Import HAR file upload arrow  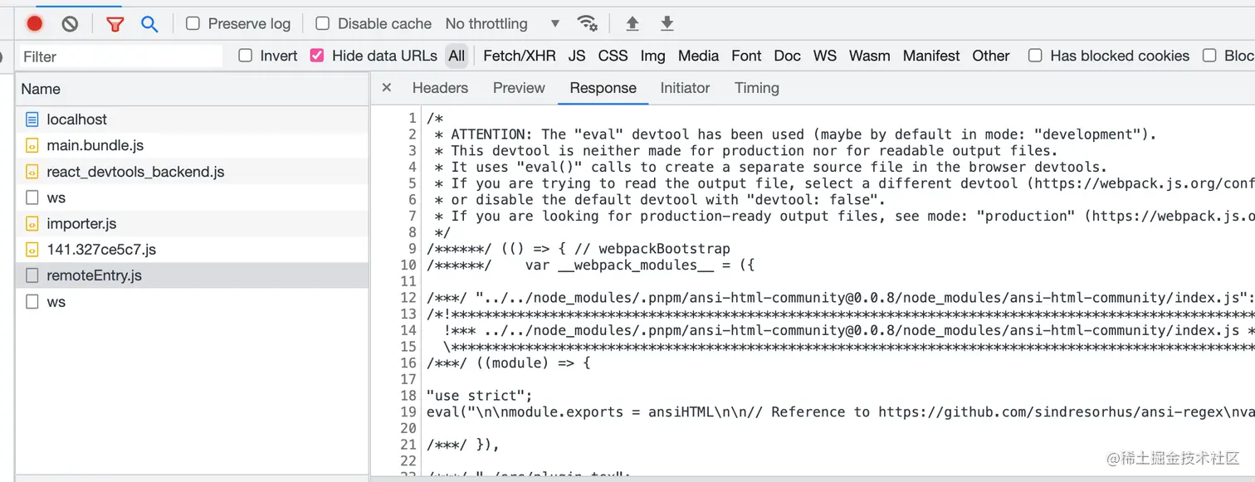632,23
